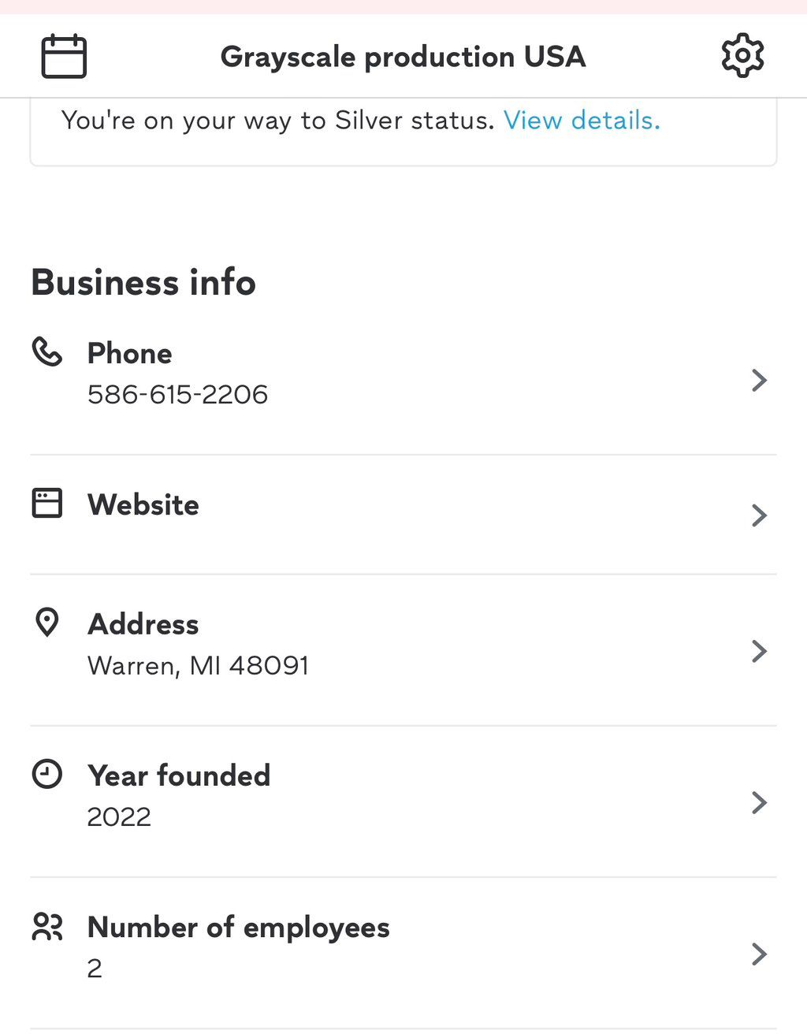Tap the Warren, MI 48091 address text
The width and height of the screenshot is (807, 1034).
[198, 666]
